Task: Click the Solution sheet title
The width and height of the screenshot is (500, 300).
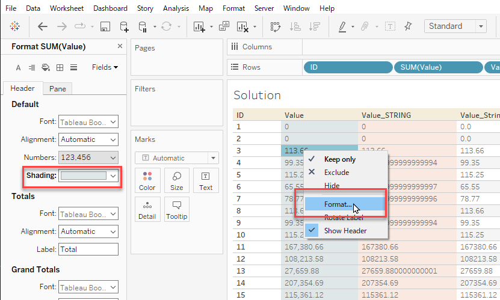Action: 257,95
